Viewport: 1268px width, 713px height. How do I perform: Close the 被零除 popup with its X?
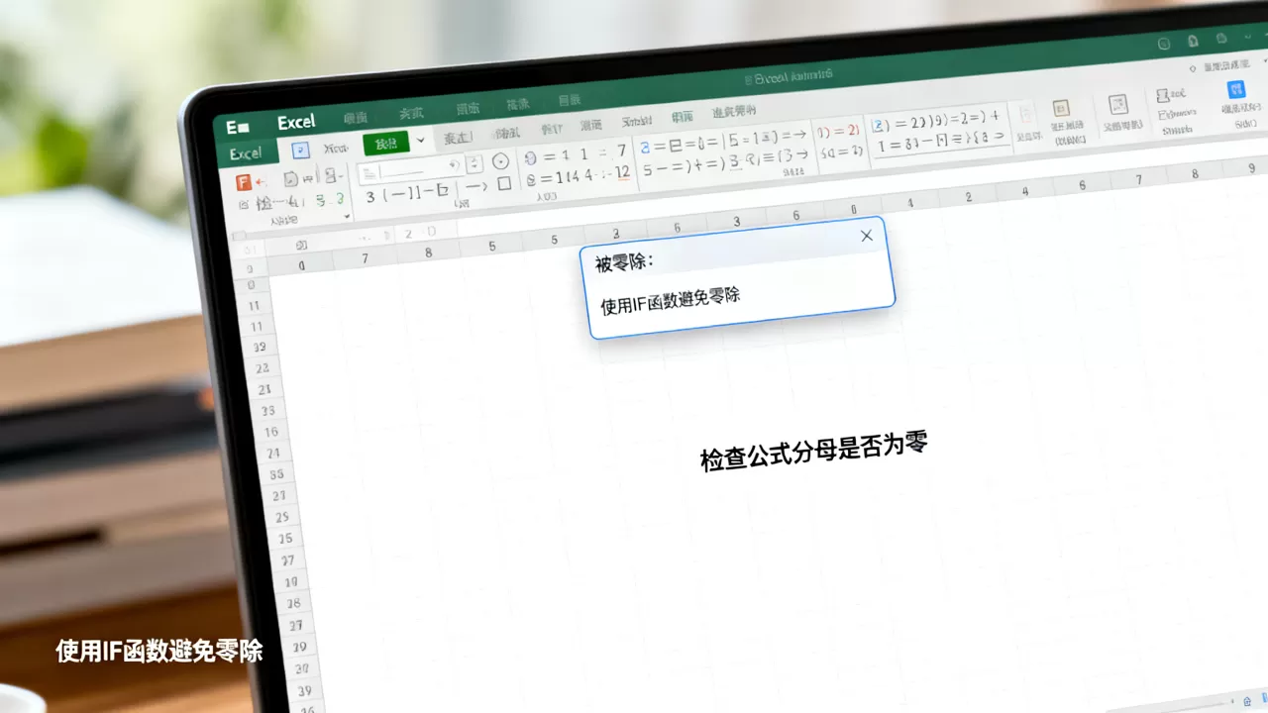point(867,236)
